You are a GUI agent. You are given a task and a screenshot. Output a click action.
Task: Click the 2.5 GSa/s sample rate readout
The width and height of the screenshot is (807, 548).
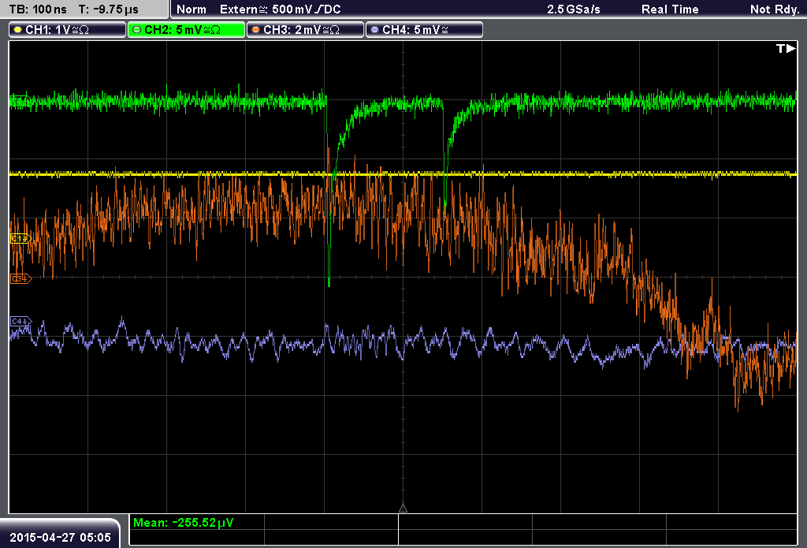pos(574,9)
